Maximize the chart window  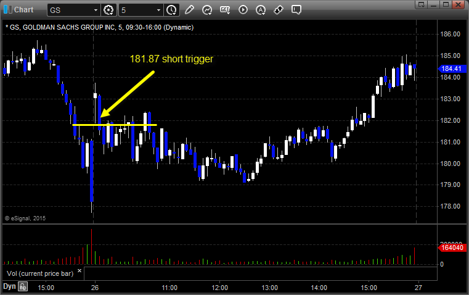446,4
